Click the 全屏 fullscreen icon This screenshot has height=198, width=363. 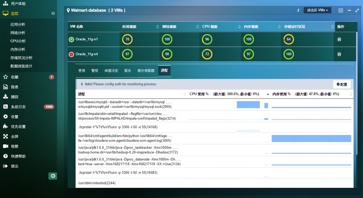5,137
